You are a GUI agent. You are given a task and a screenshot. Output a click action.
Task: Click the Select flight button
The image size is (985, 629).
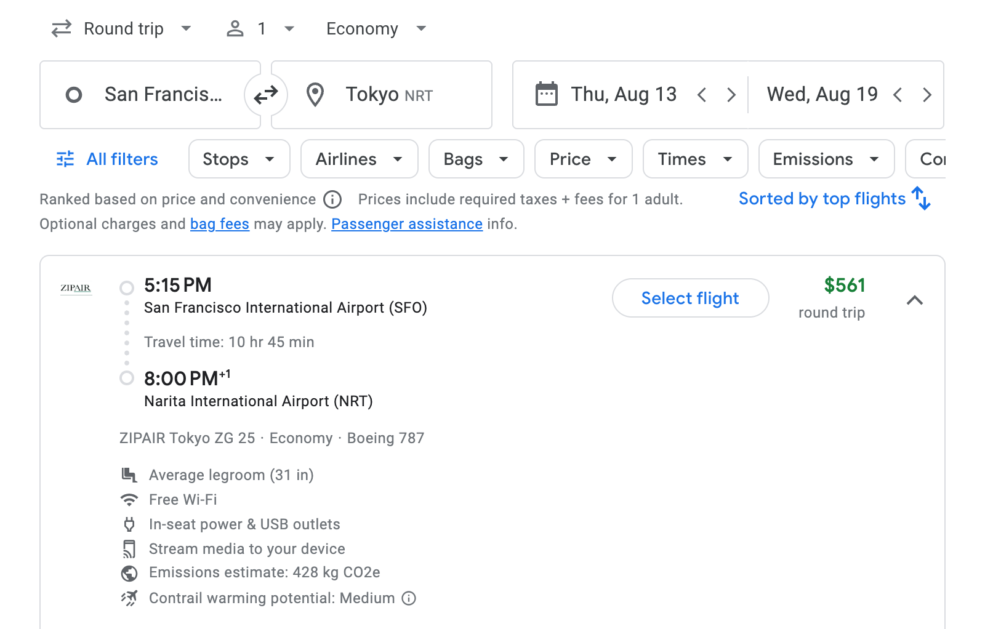pyautogui.click(x=690, y=298)
